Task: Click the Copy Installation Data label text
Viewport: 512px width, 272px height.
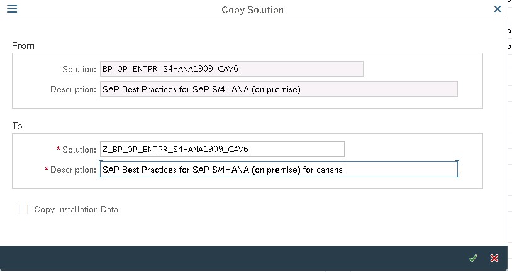Action: tap(76, 209)
